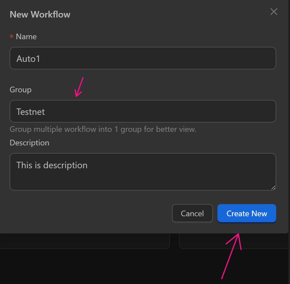Click the Description field label

(29, 143)
